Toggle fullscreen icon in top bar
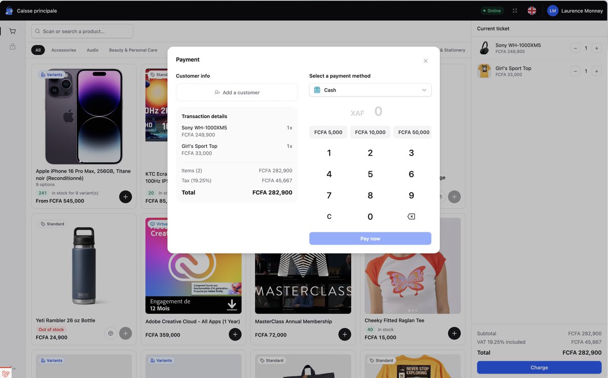 tap(515, 11)
